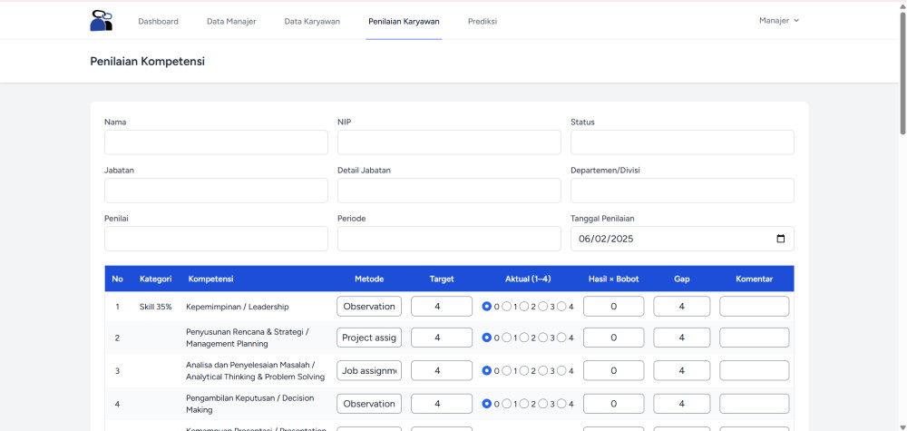The height and width of the screenshot is (431, 907).
Task: Click the Skill 35% category cell
Action: coord(156,308)
